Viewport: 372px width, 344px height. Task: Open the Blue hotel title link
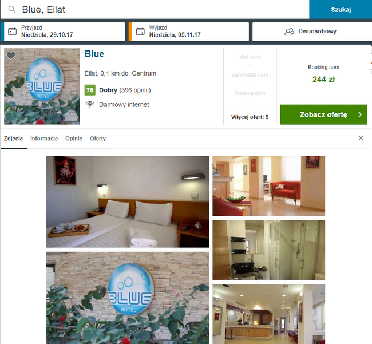coord(94,54)
